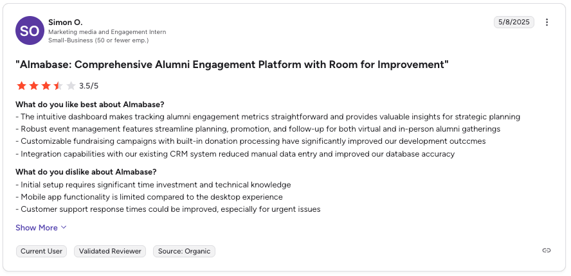This screenshot has width=571, height=276.
Task: Click the second filled rating star
Action: click(33, 85)
